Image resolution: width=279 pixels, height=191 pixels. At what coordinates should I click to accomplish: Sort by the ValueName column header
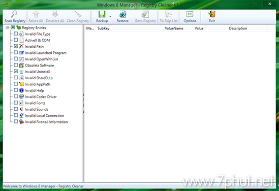[x=178, y=28]
